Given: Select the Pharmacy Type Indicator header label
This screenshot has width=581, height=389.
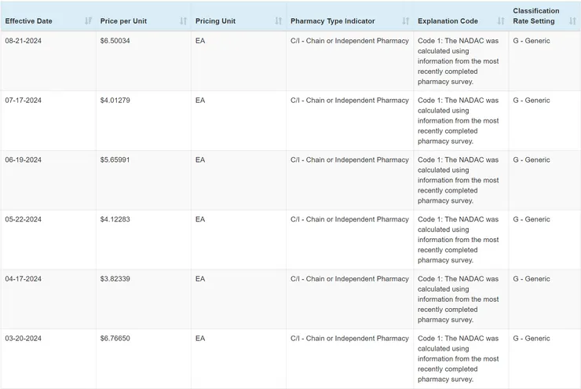Looking at the screenshot, I should coord(332,21).
